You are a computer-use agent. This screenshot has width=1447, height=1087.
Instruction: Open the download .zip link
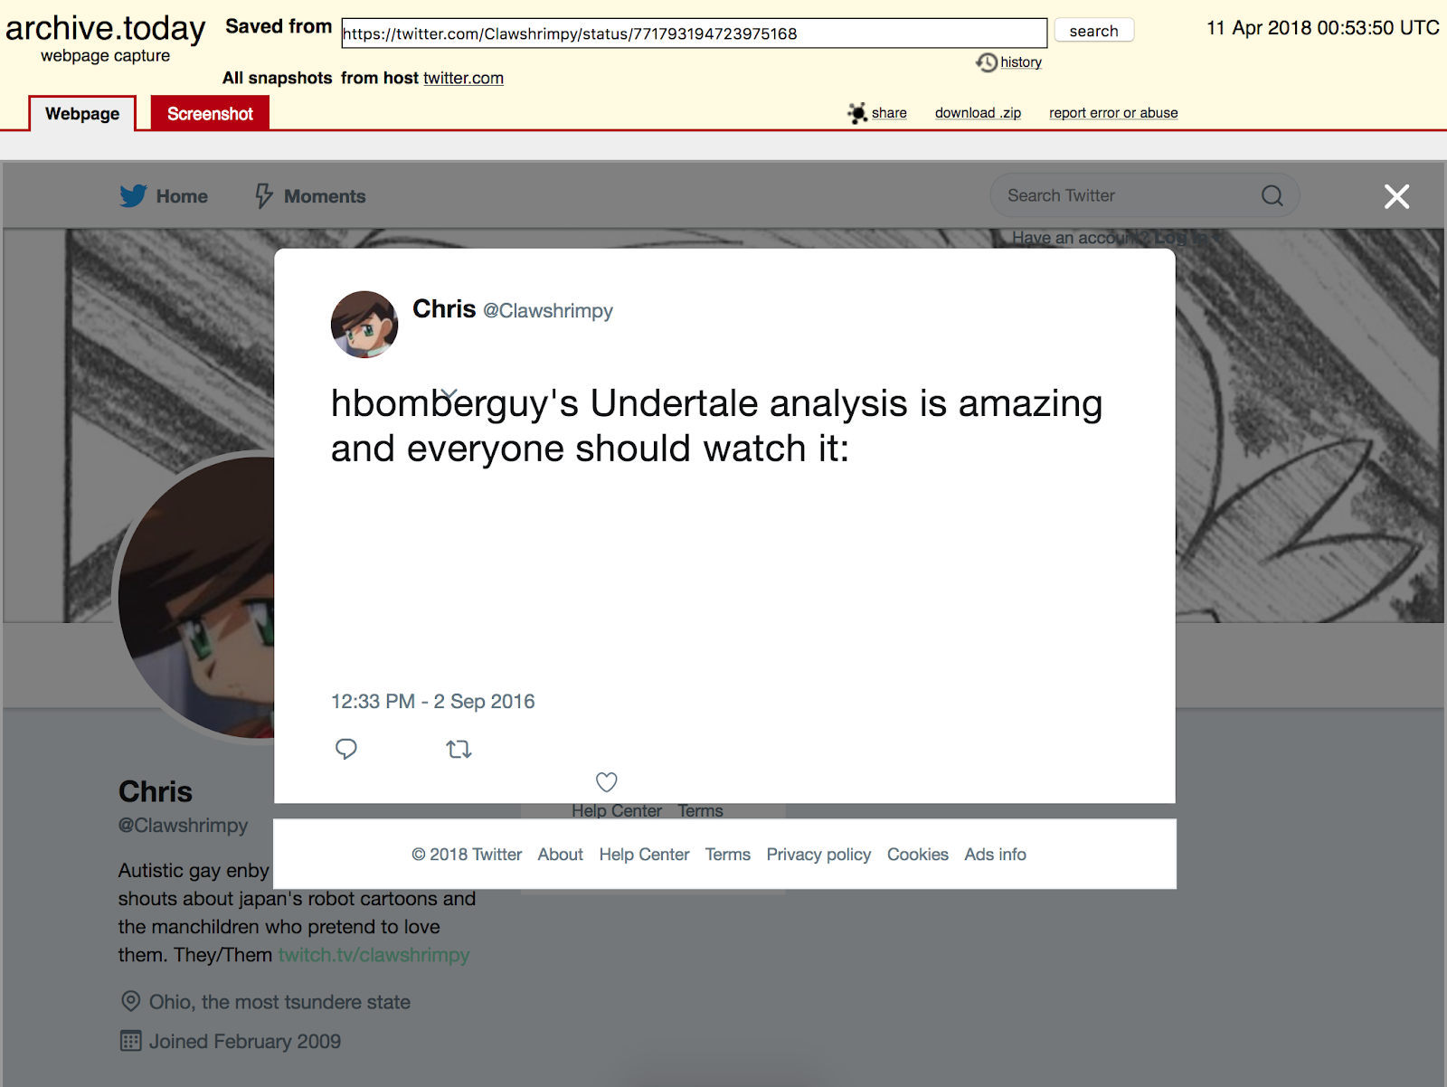(x=978, y=113)
